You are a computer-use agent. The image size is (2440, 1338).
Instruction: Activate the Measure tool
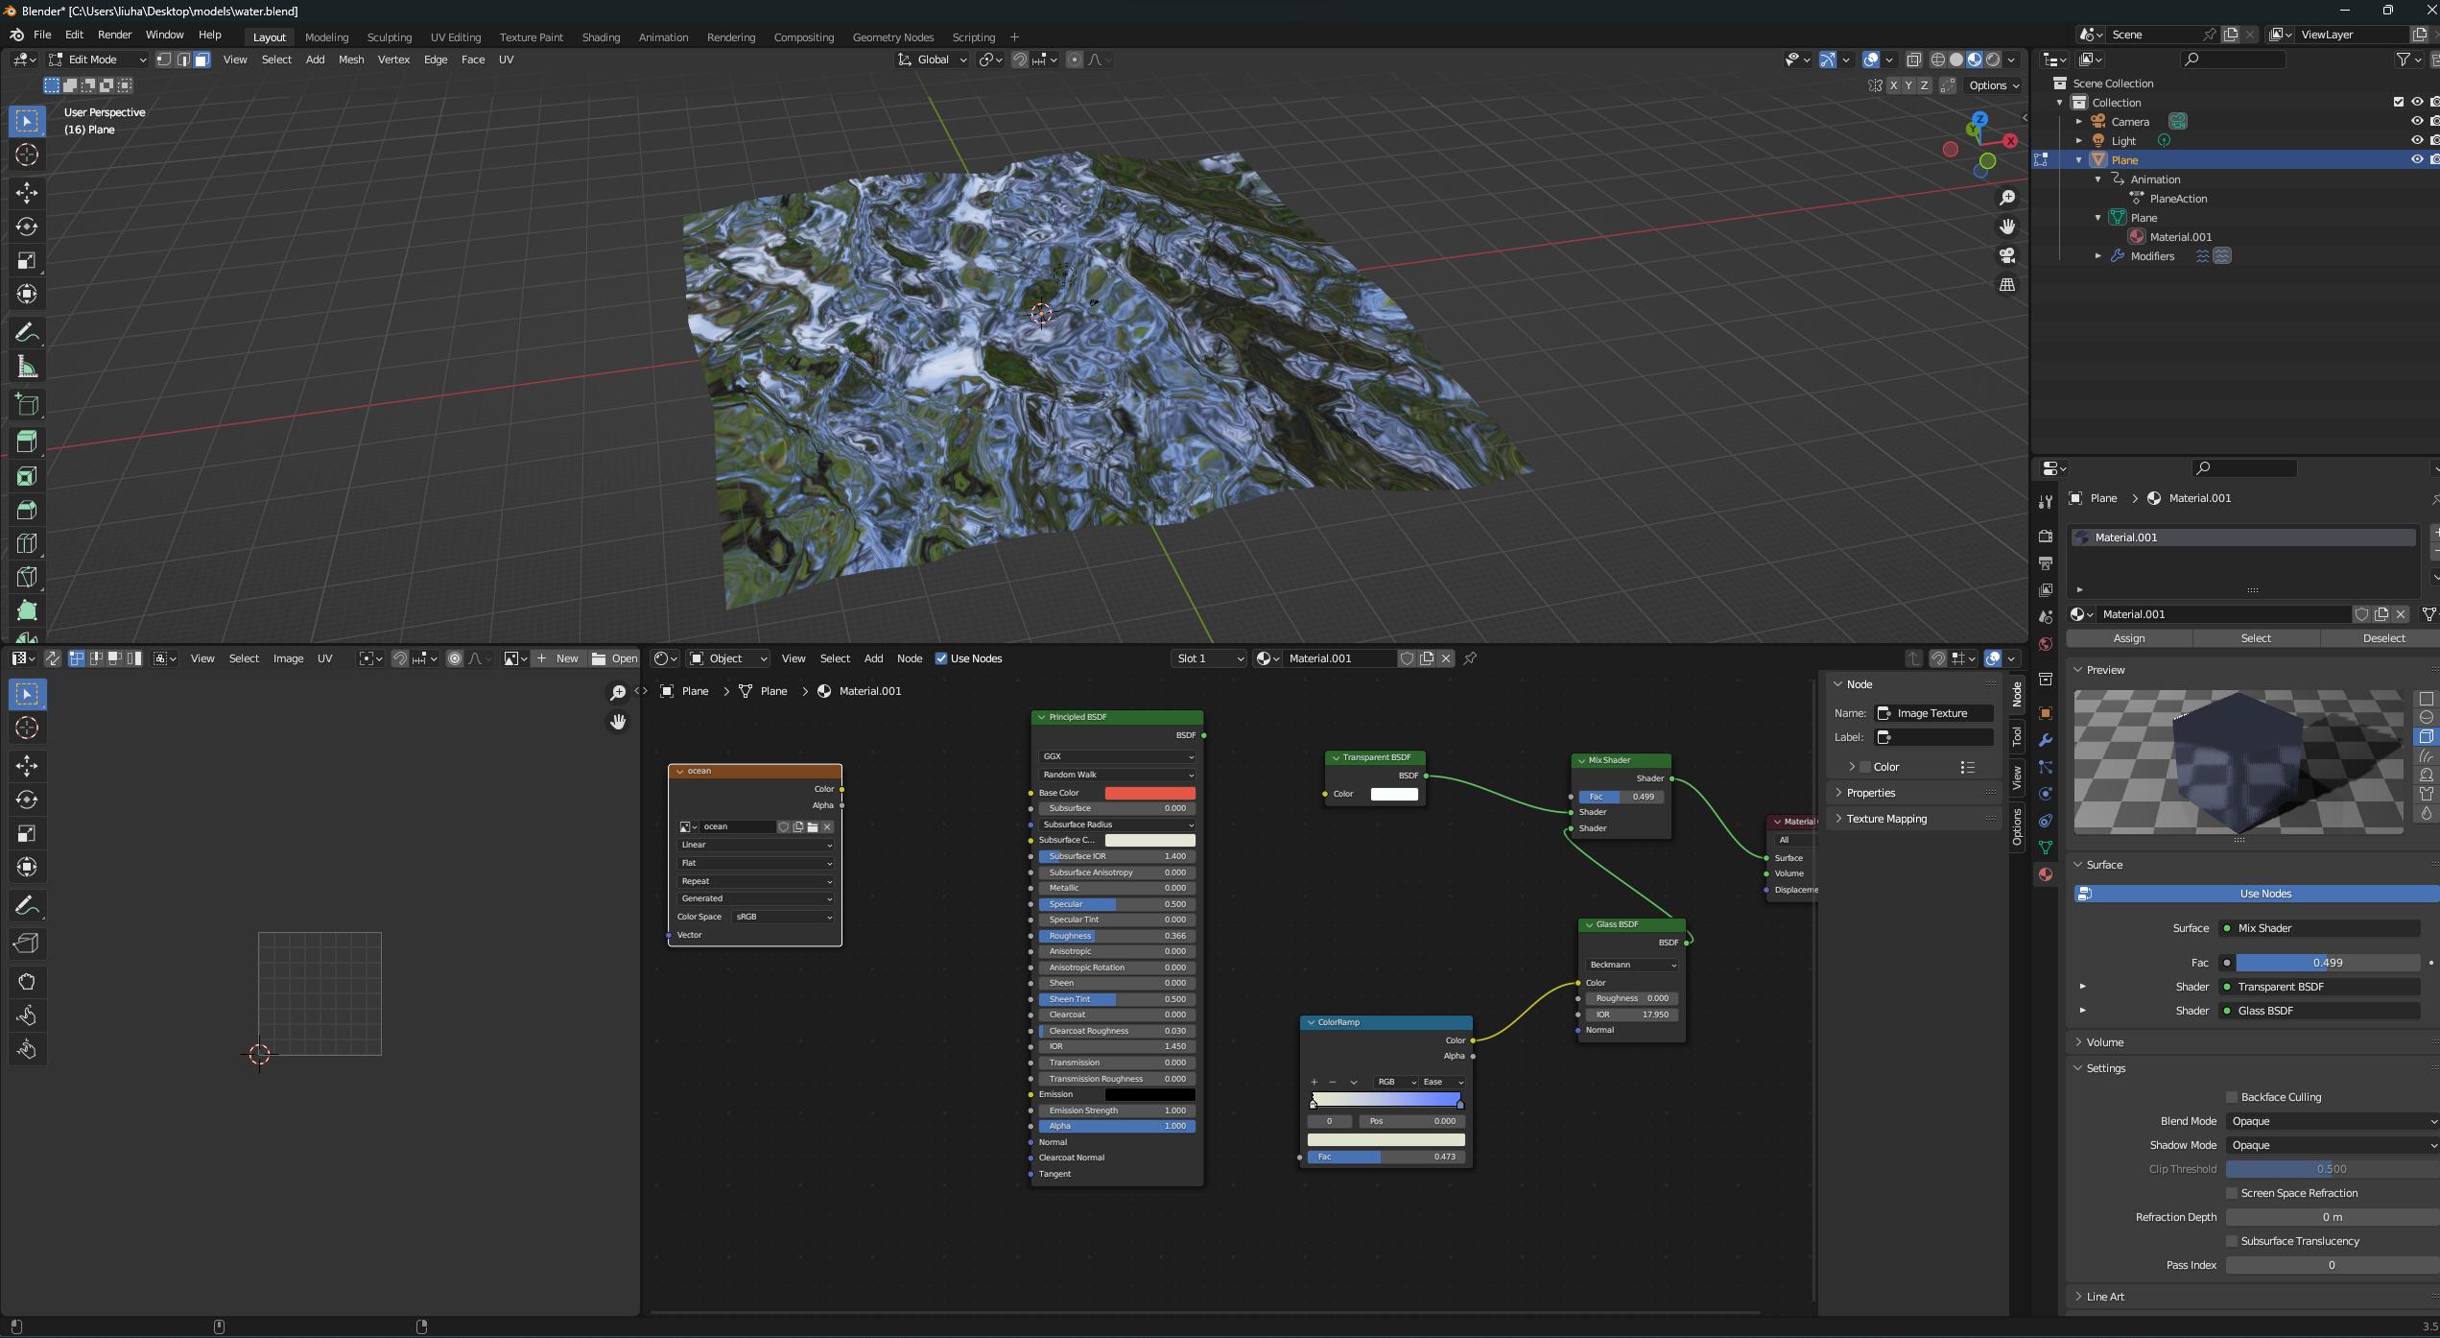(27, 366)
